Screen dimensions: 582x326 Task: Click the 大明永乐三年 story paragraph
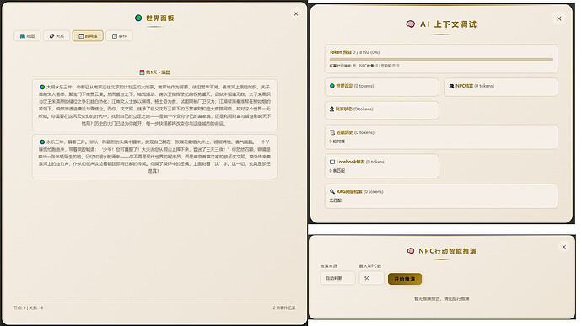click(x=154, y=105)
